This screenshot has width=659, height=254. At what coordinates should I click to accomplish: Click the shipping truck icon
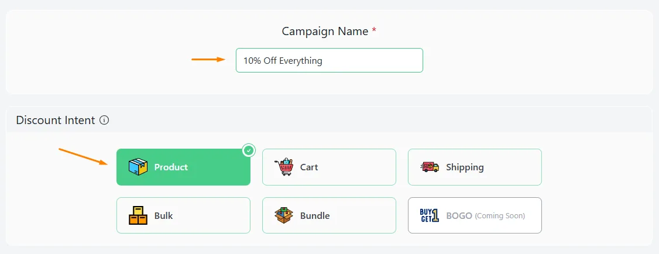(x=430, y=167)
